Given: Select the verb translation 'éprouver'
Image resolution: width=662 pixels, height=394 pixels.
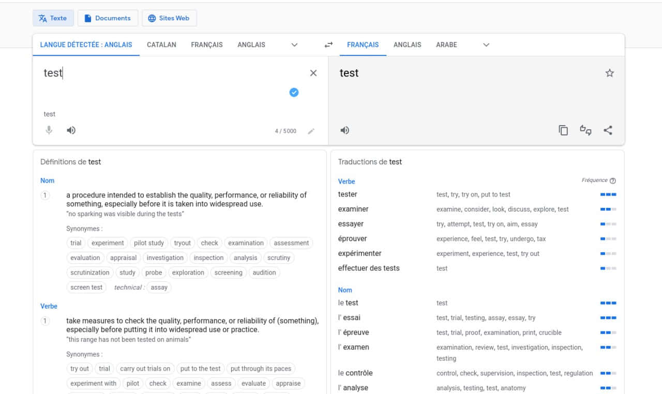Looking at the screenshot, I should (x=352, y=239).
